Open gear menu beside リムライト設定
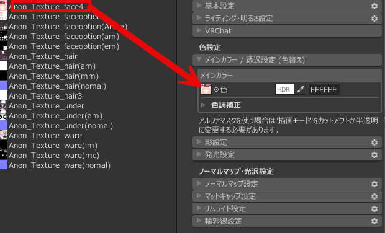This screenshot has width=385, height=233. [x=374, y=208]
